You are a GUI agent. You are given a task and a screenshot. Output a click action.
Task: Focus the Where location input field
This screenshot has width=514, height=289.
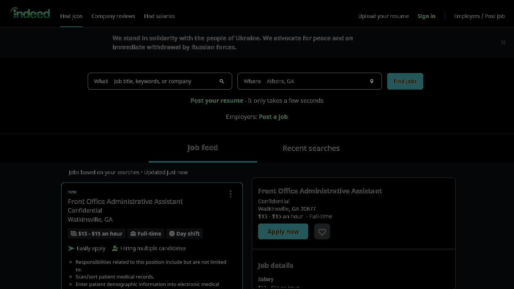point(310,81)
